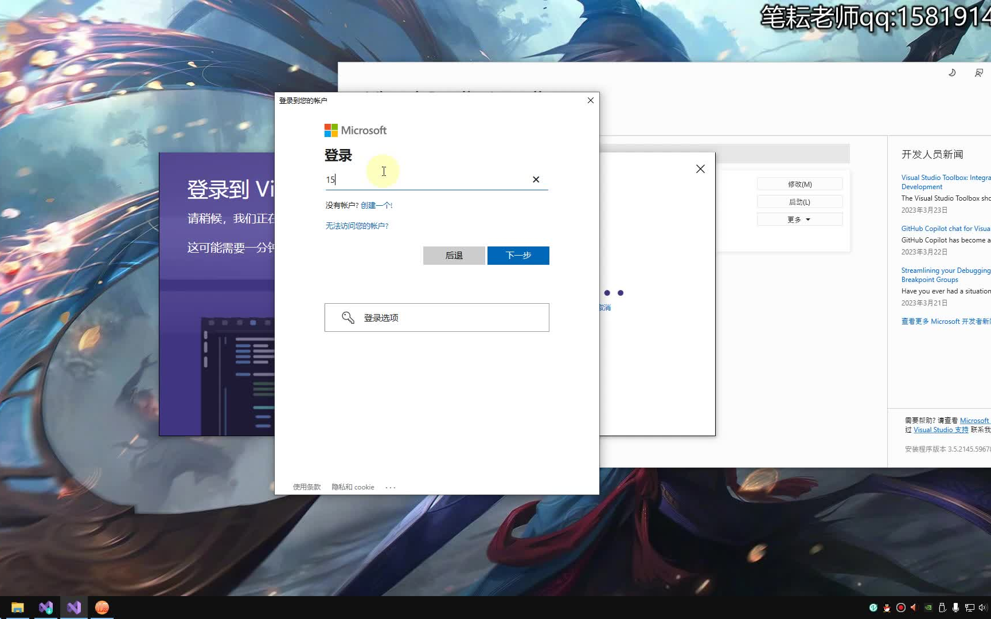Click the Modify (修改) button in installer

pyautogui.click(x=800, y=184)
